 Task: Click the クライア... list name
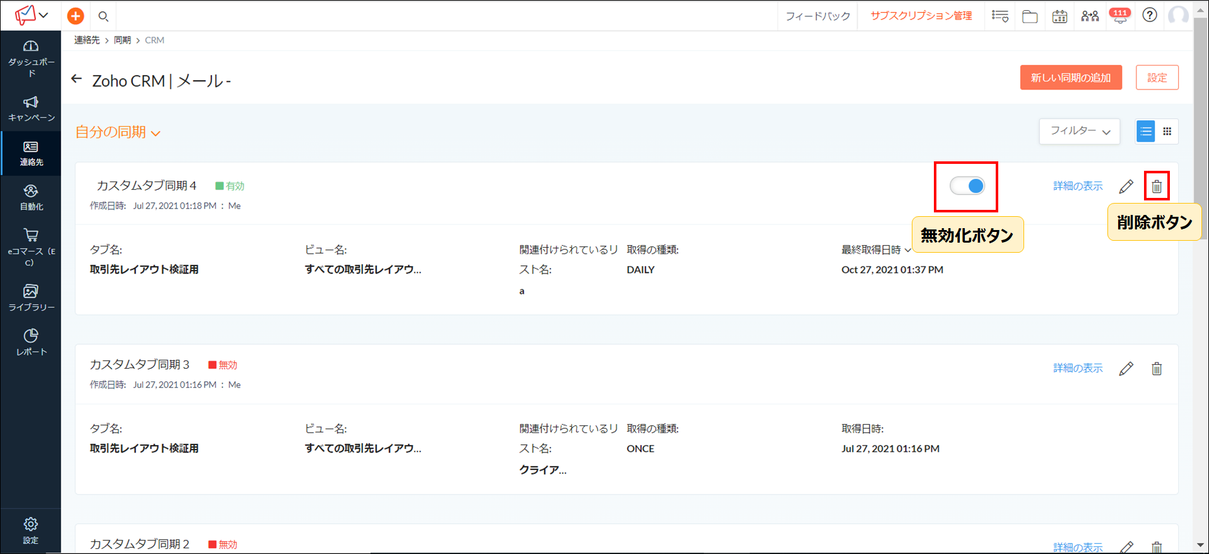[543, 470]
